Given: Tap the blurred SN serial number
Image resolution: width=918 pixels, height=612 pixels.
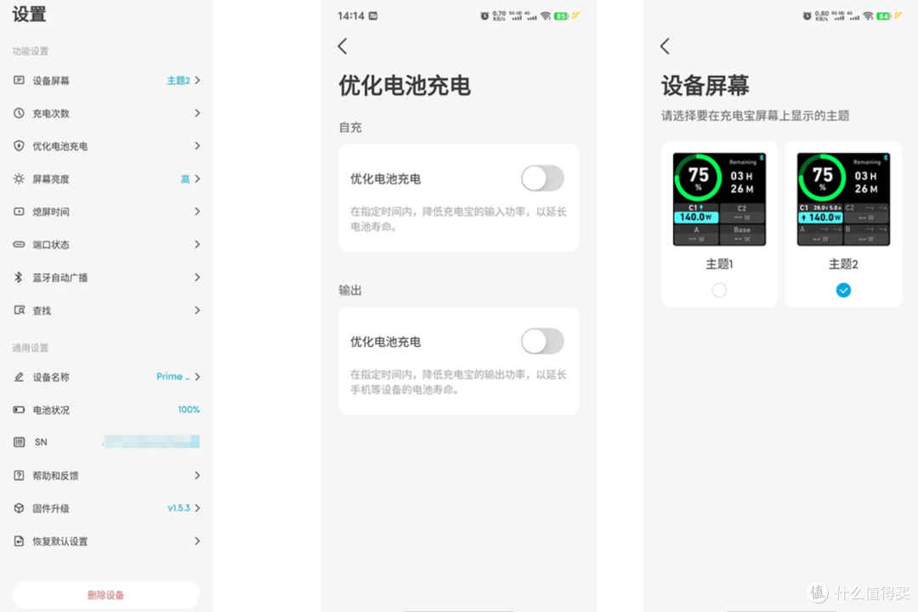Looking at the screenshot, I should coord(151,442).
